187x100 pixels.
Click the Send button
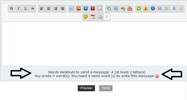coord(106,88)
